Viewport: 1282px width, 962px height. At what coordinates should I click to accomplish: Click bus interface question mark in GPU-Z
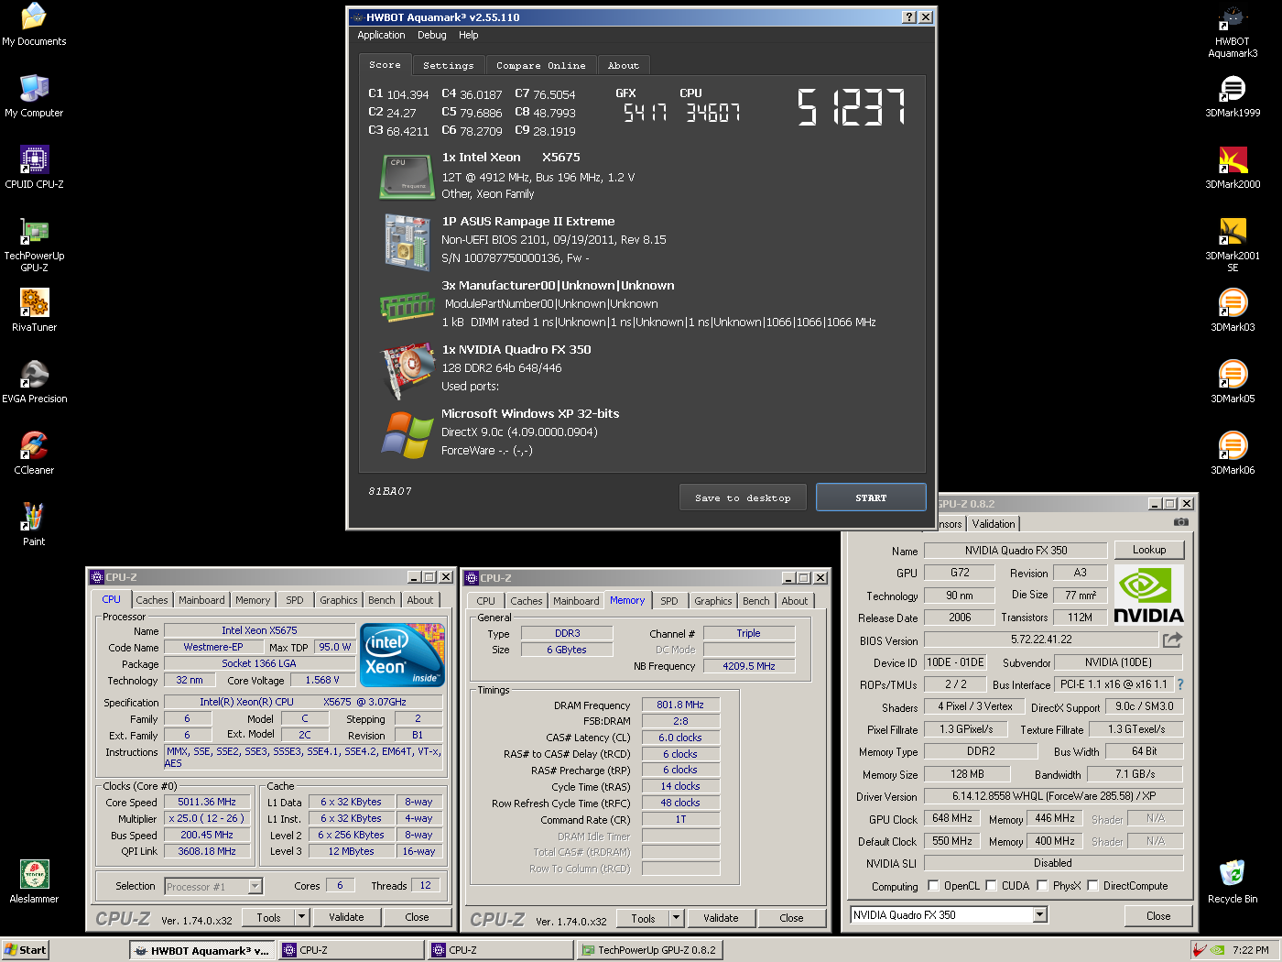pos(1179,684)
